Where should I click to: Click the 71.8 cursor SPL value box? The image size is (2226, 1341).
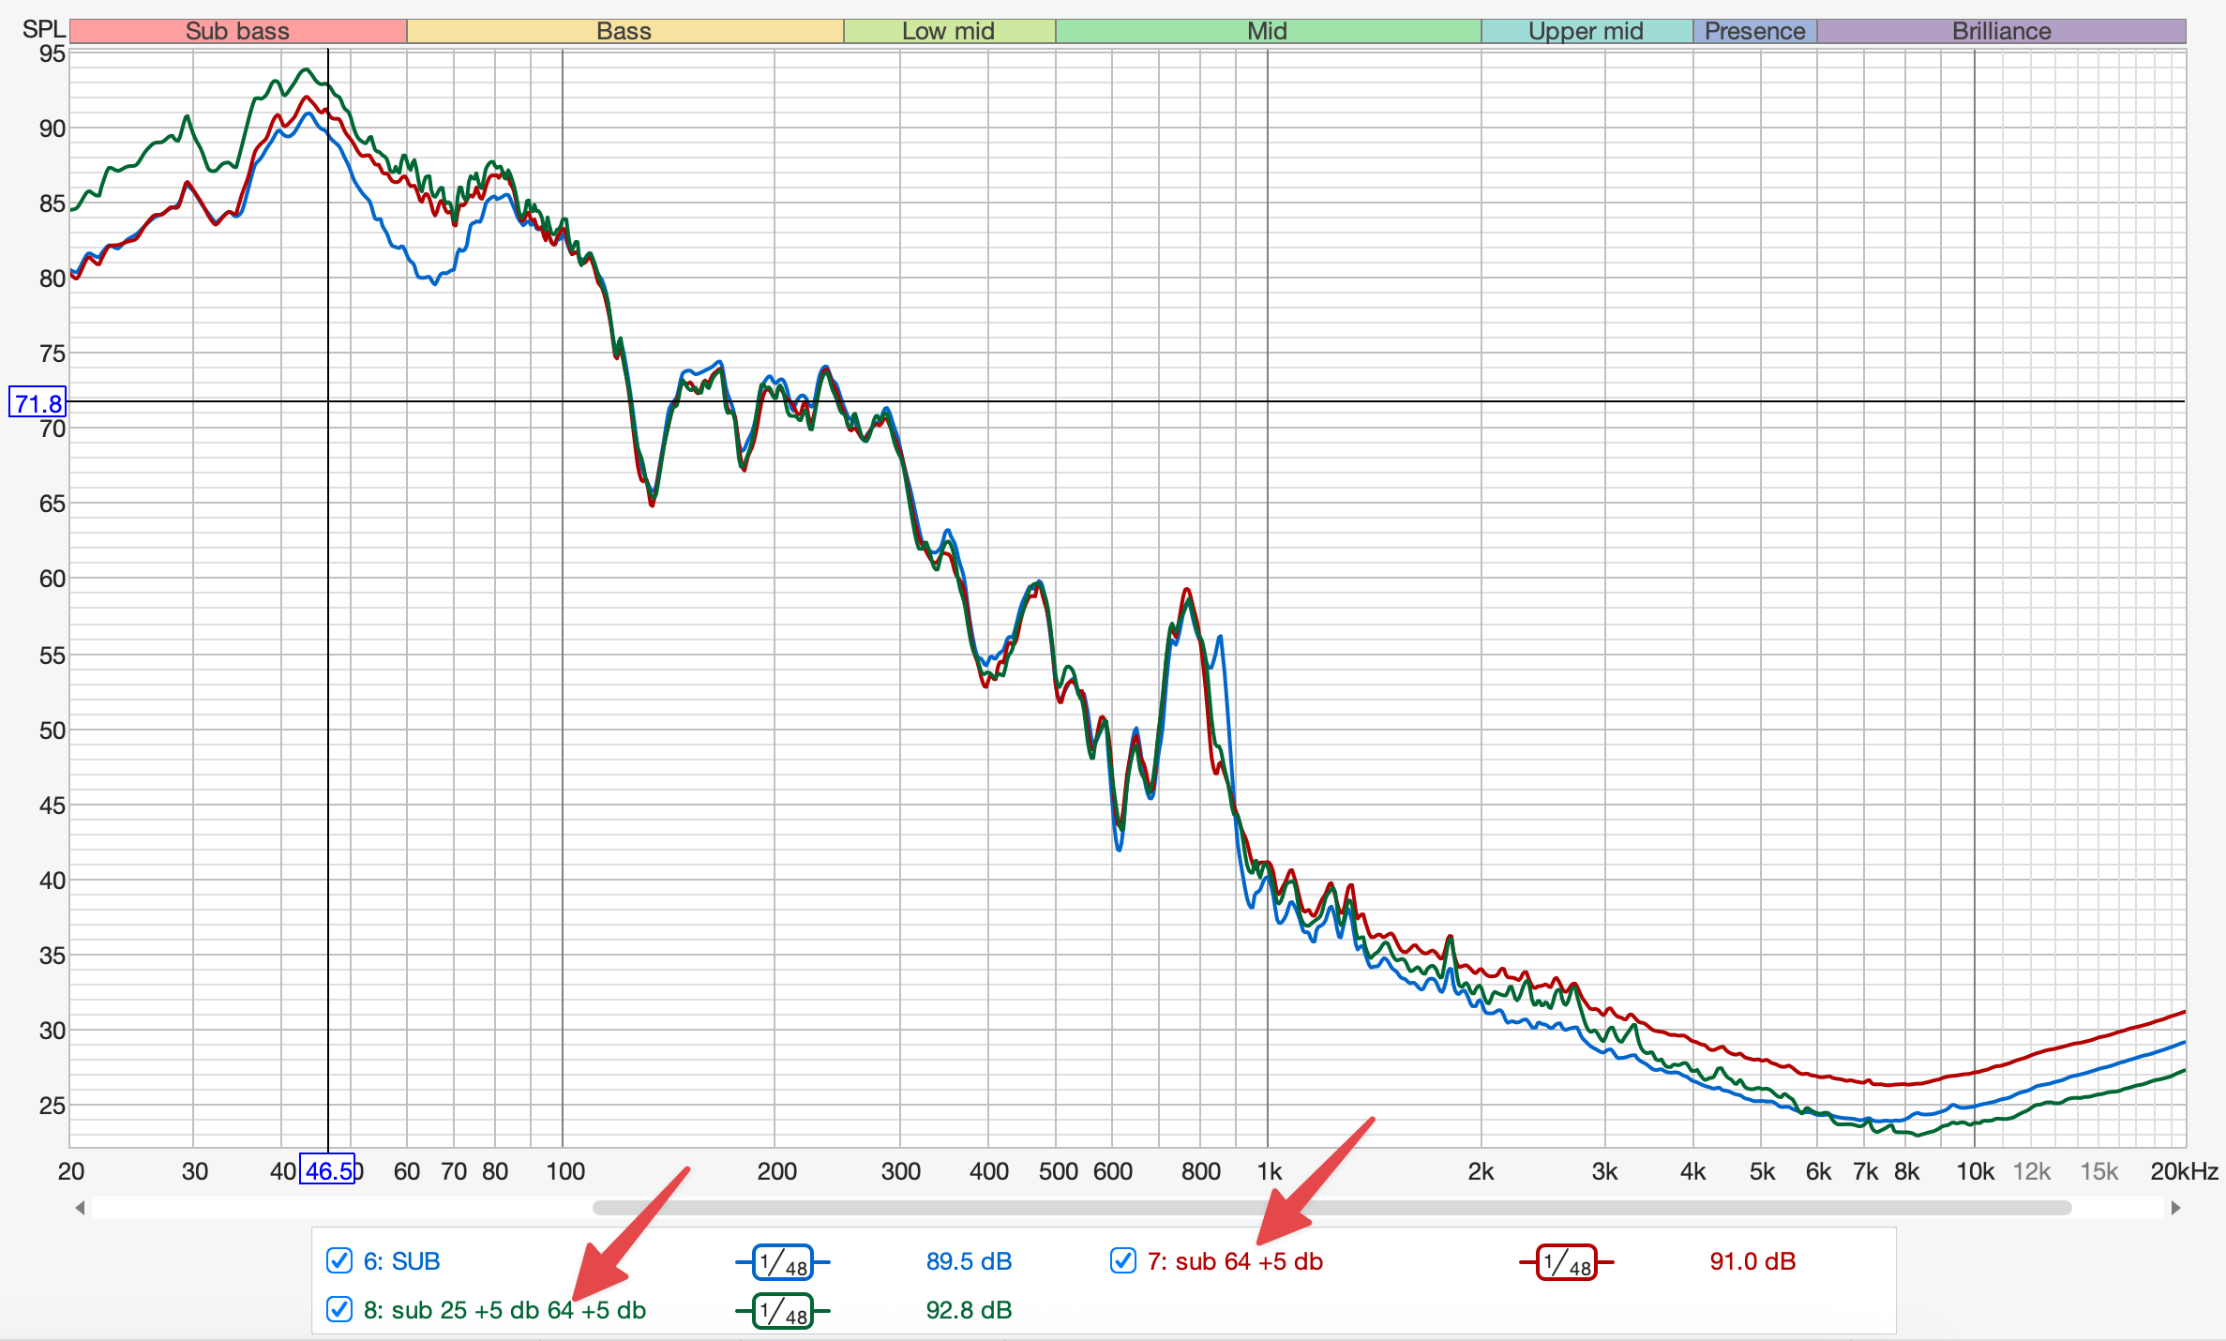tap(38, 403)
